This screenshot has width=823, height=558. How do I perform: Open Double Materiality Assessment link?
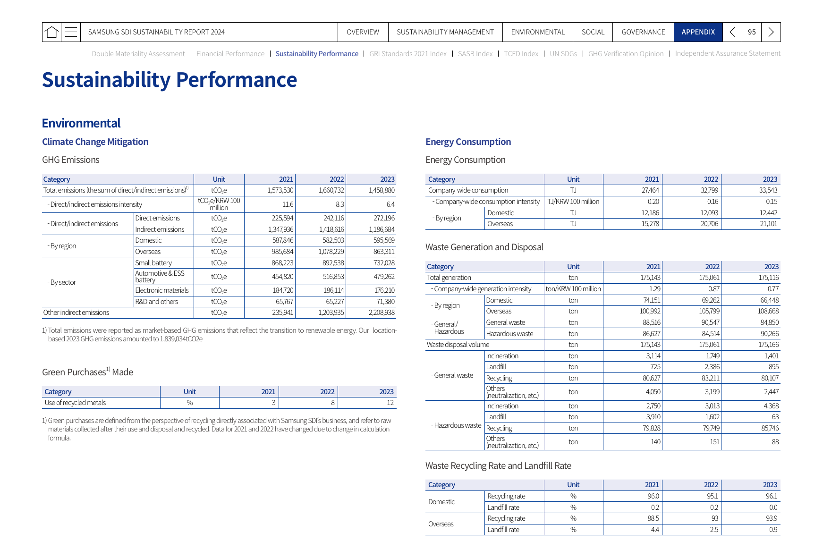pyautogui.click(x=138, y=54)
